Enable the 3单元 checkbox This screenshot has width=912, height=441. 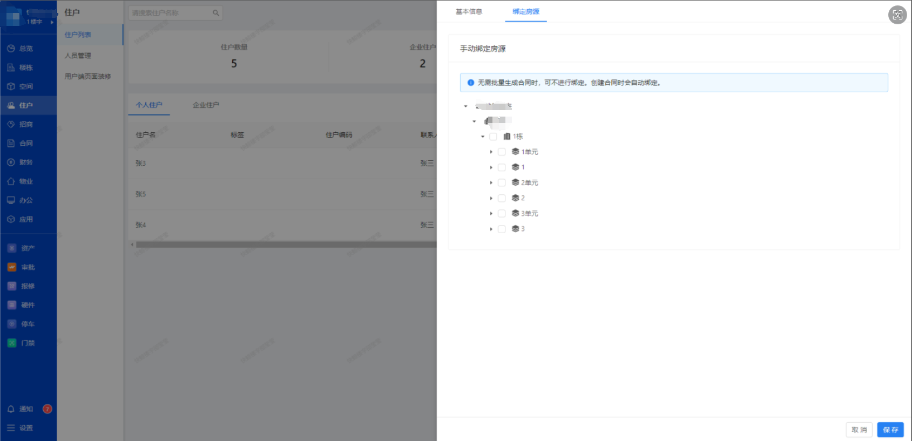click(502, 214)
